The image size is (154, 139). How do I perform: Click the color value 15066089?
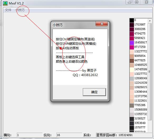click(x=141, y=110)
